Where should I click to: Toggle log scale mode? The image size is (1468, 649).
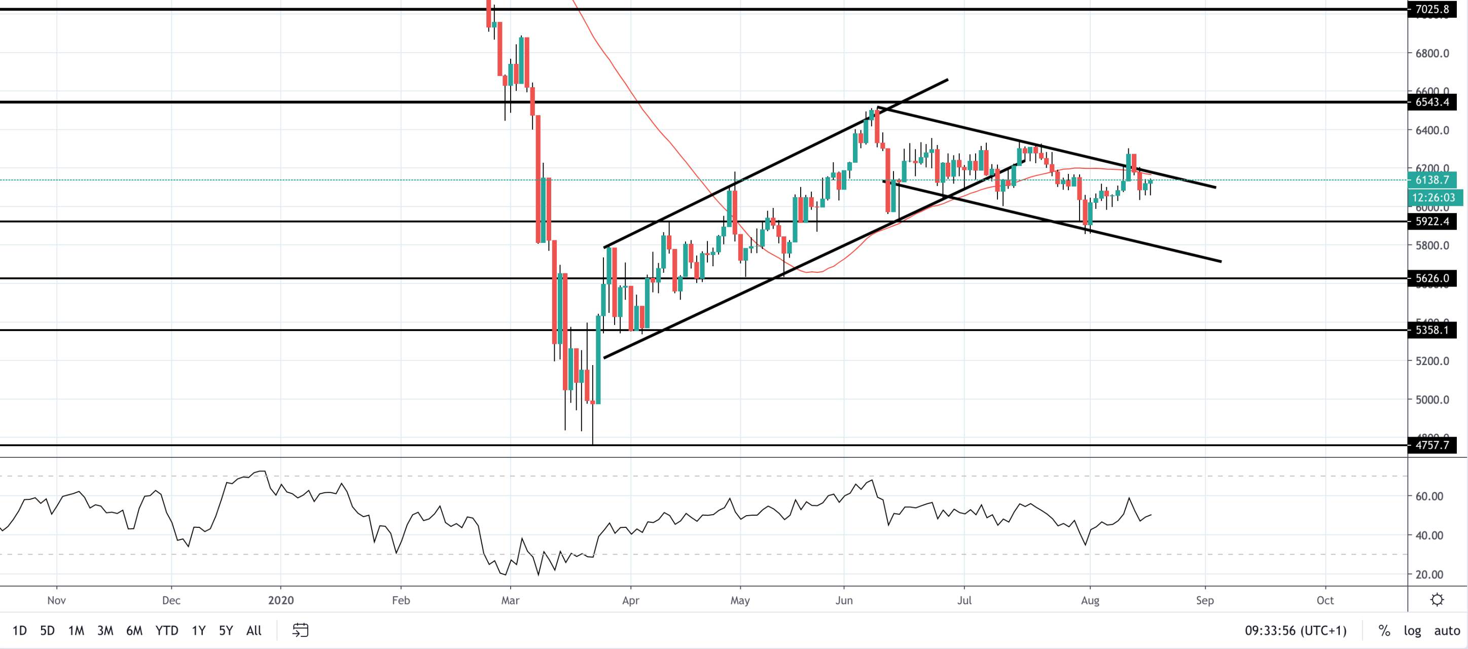click(1412, 630)
